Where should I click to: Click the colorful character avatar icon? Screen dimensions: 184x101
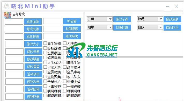[8, 15]
